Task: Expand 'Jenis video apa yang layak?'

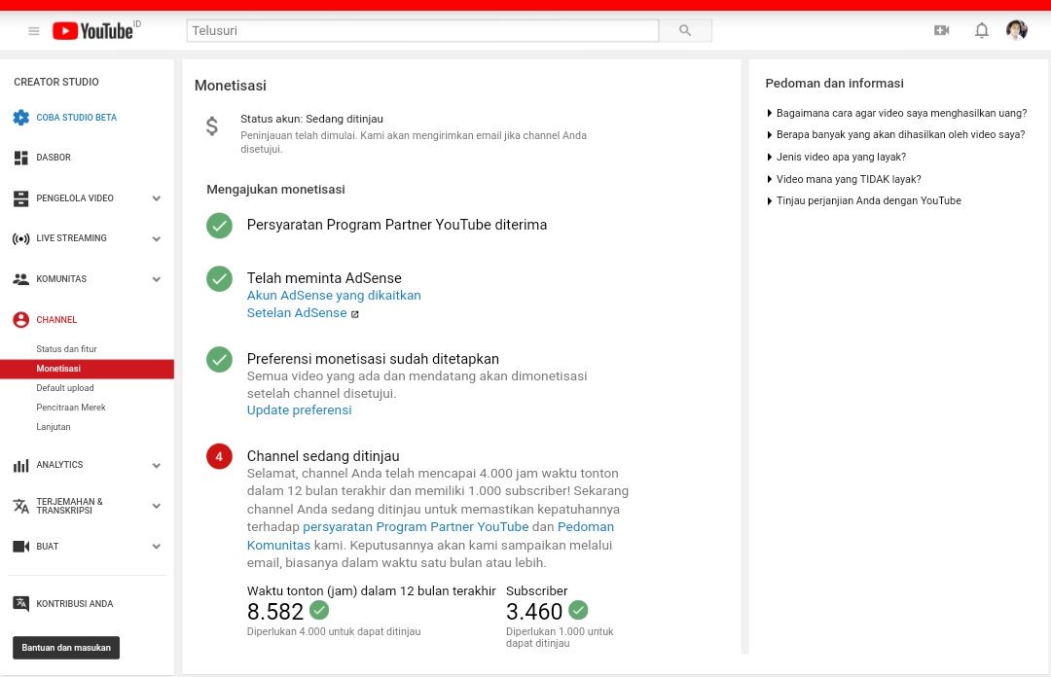Action: tap(837, 157)
